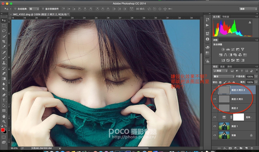
Task: Enable the 自动选择 checkbox
Action: pyautogui.click(x=16, y=9)
